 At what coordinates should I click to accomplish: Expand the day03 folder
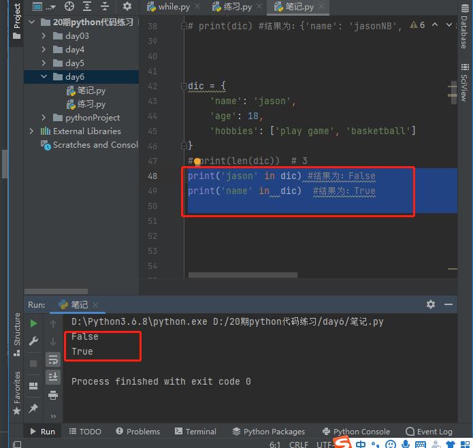44,36
